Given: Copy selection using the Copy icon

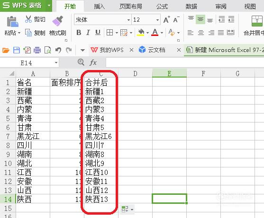Looking at the screenshot, I should pos(28,33).
